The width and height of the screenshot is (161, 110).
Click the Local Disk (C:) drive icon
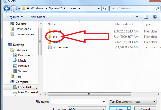(x=15, y=87)
